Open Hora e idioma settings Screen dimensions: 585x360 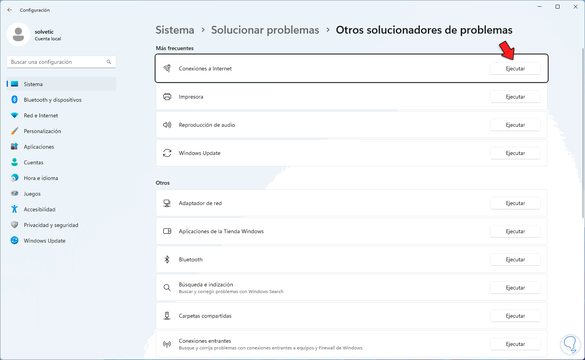41,178
